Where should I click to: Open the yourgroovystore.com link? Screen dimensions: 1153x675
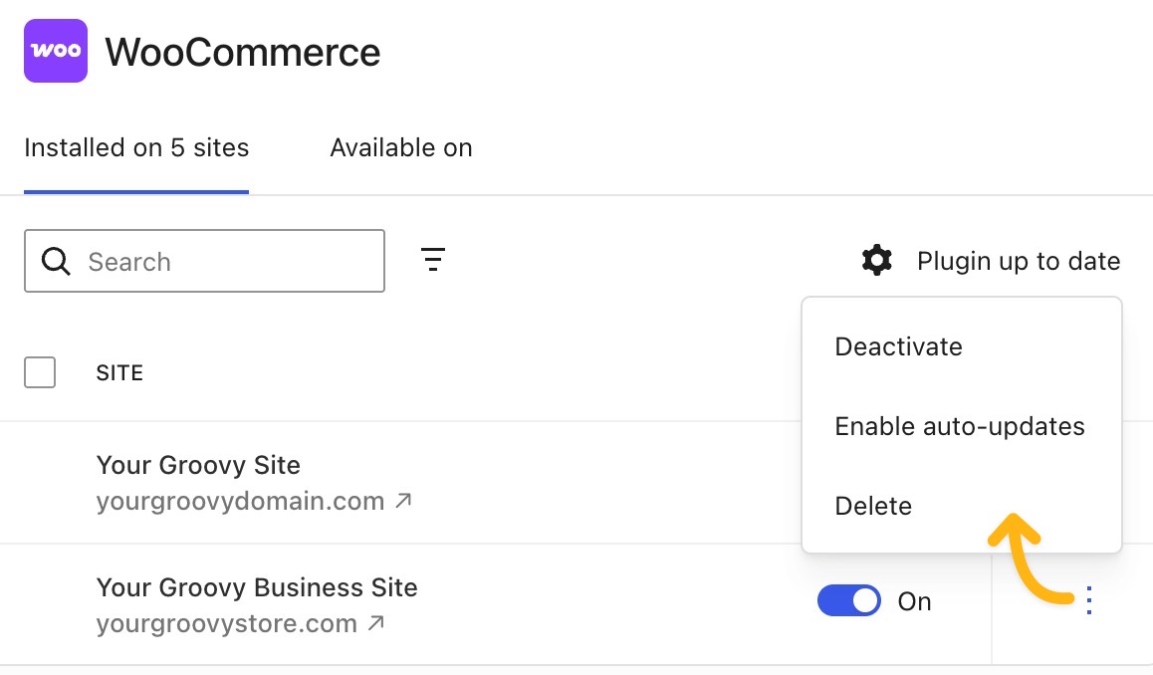226,624
